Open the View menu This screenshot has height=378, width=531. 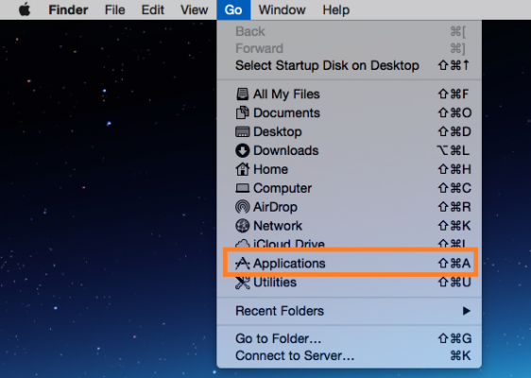point(194,9)
